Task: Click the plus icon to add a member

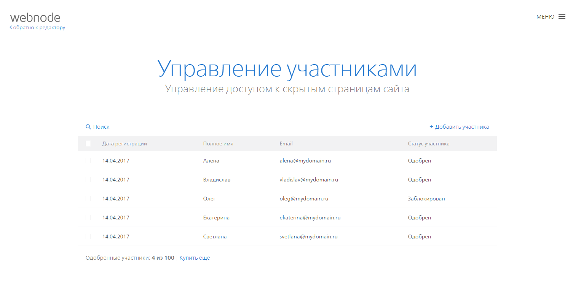Action: pos(431,127)
